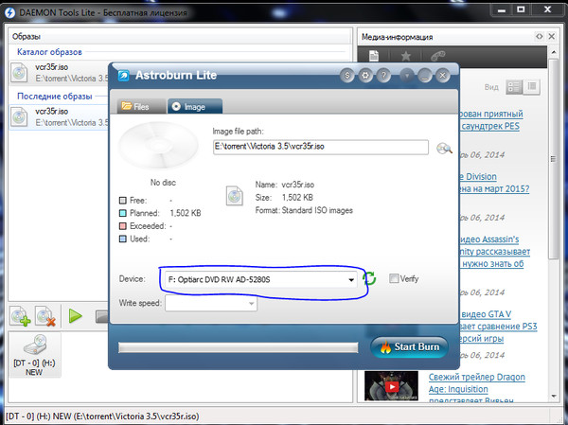Click the Media-information panel pin arrows icon
The width and height of the screenshot is (568, 425).
click(540, 36)
